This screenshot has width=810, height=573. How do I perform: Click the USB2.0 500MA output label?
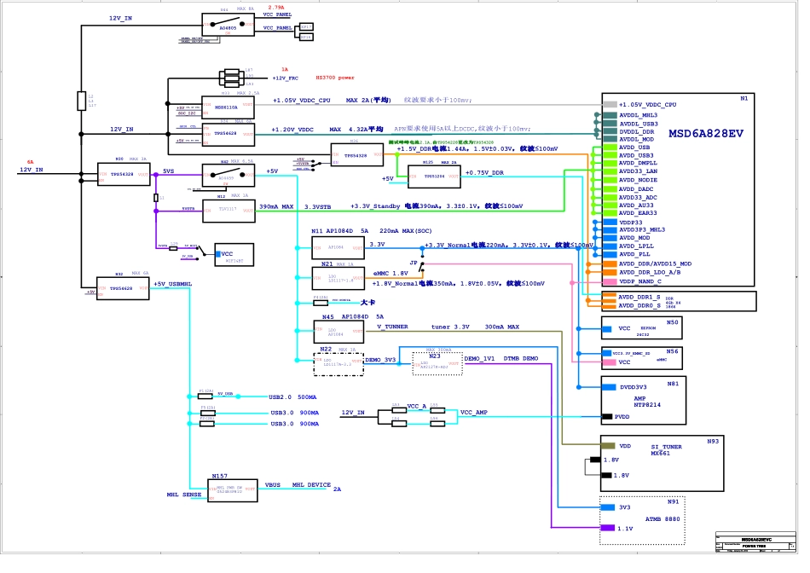point(292,397)
